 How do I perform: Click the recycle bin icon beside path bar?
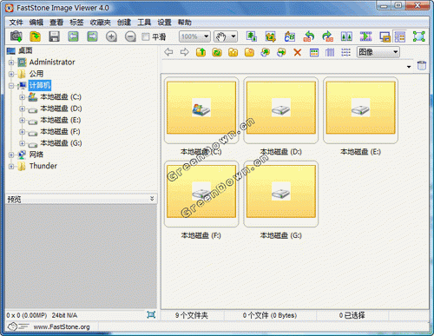(x=422, y=66)
